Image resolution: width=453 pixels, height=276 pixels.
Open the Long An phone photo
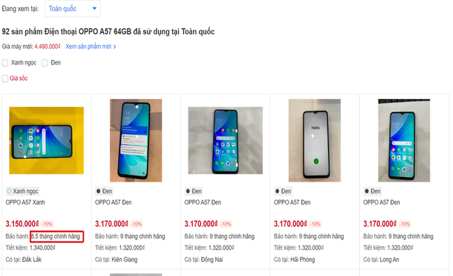[404, 140]
